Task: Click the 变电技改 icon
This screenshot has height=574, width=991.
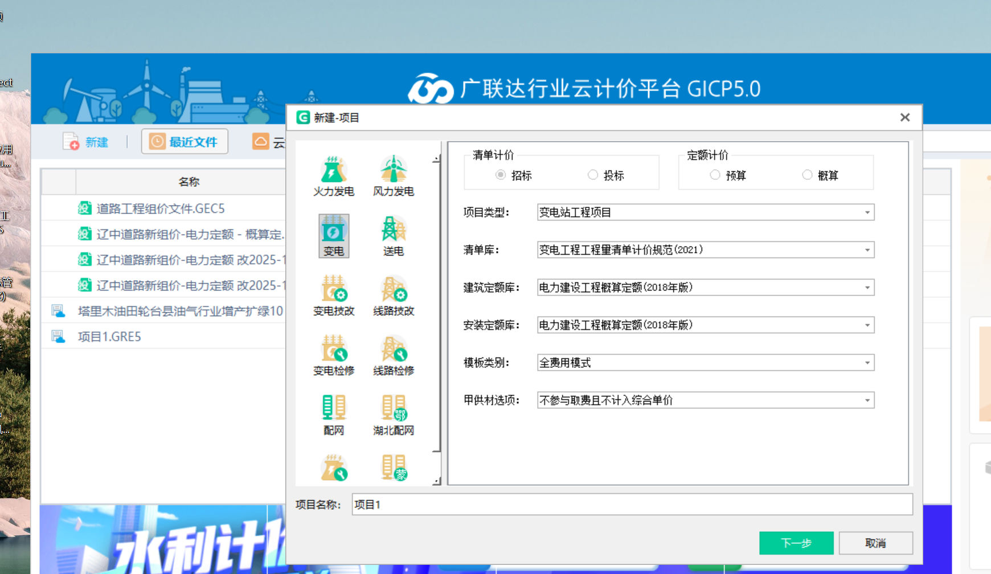Action: [x=333, y=295]
